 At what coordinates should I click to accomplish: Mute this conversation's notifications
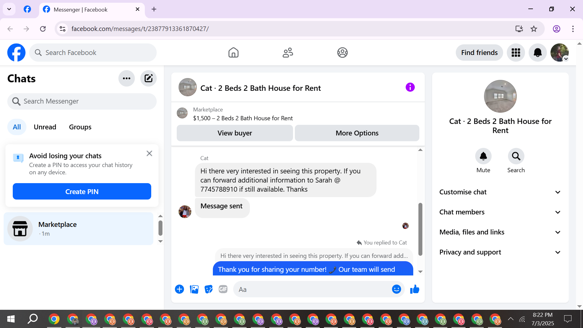pos(483,156)
